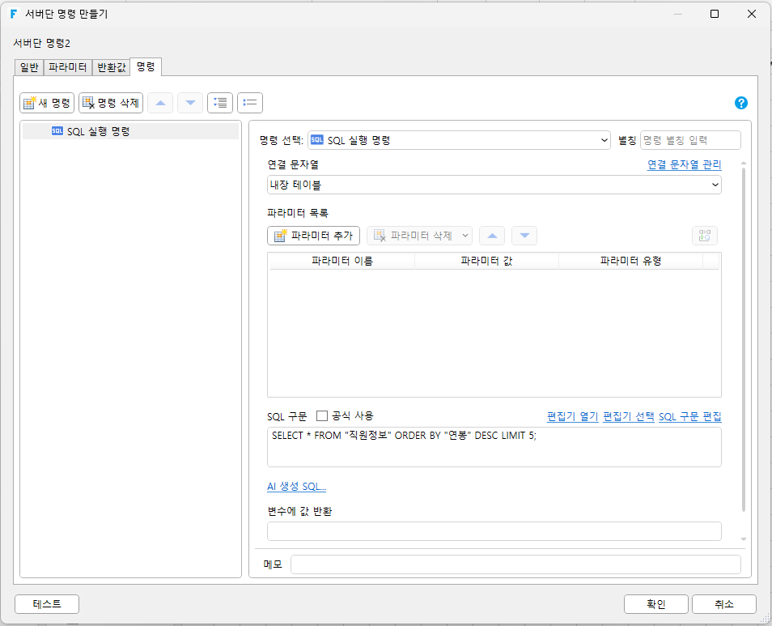The image size is (772, 626).
Task: Move parameter down in parameter list
Action: (x=524, y=236)
